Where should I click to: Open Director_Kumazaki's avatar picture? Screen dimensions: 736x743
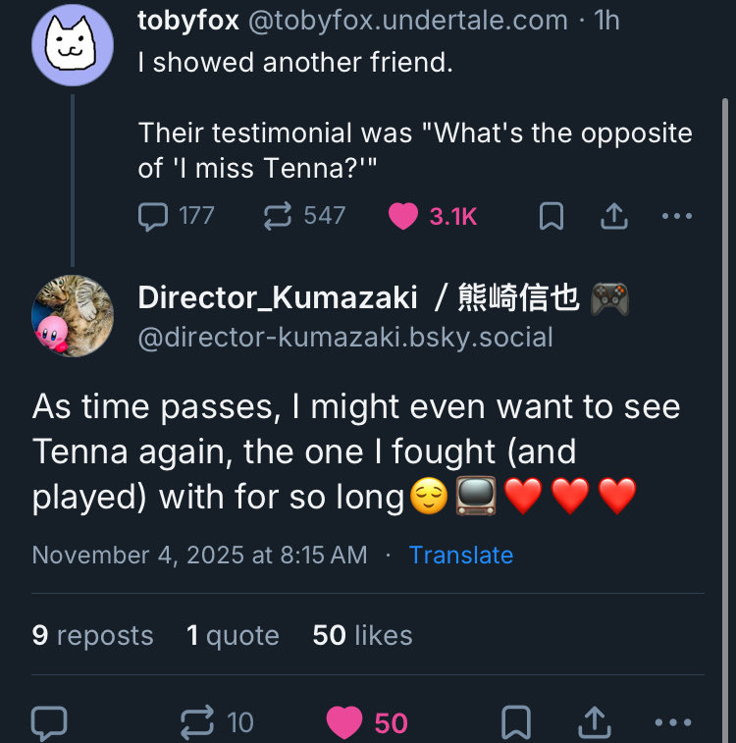pyautogui.click(x=73, y=315)
